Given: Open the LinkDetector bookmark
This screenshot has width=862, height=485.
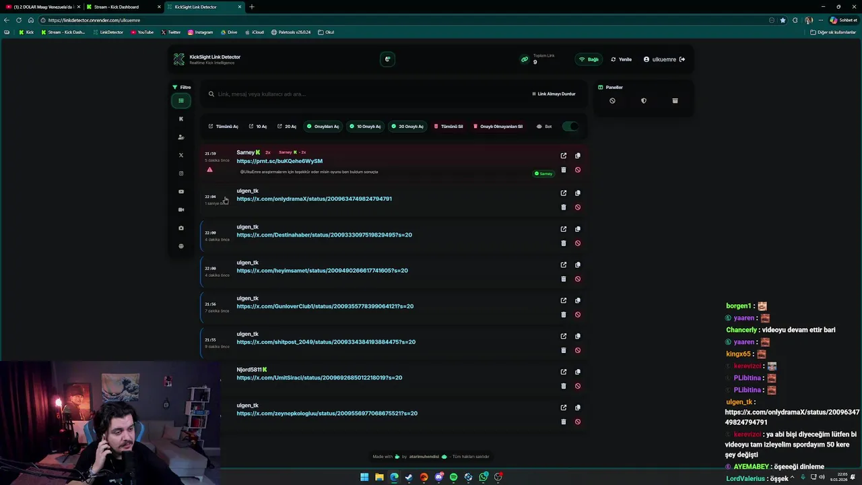Looking at the screenshot, I should (x=108, y=32).
